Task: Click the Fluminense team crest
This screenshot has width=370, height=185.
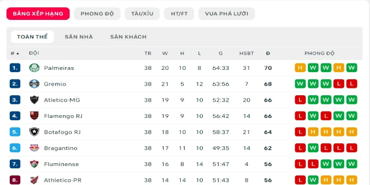Action: [x=34, y=164]
